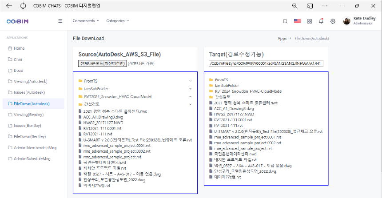Click Apps breadcrumb link
The height and width of the screenshot is (198, 382).
(x=282, y=39)
